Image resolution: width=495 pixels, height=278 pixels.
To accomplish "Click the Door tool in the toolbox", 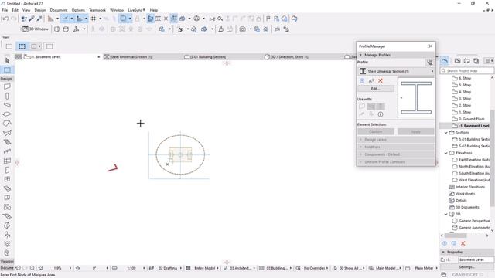I will click(x=7, y=170).
